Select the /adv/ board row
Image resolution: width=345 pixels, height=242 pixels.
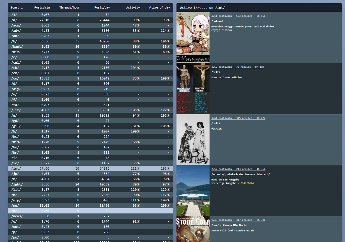coord(90,31)
